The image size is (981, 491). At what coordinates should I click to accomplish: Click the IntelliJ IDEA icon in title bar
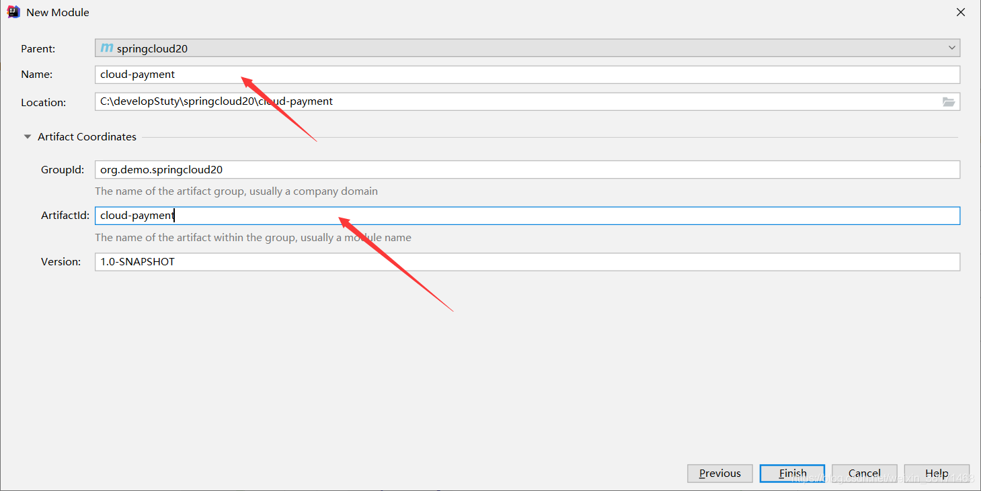(13, 12)
